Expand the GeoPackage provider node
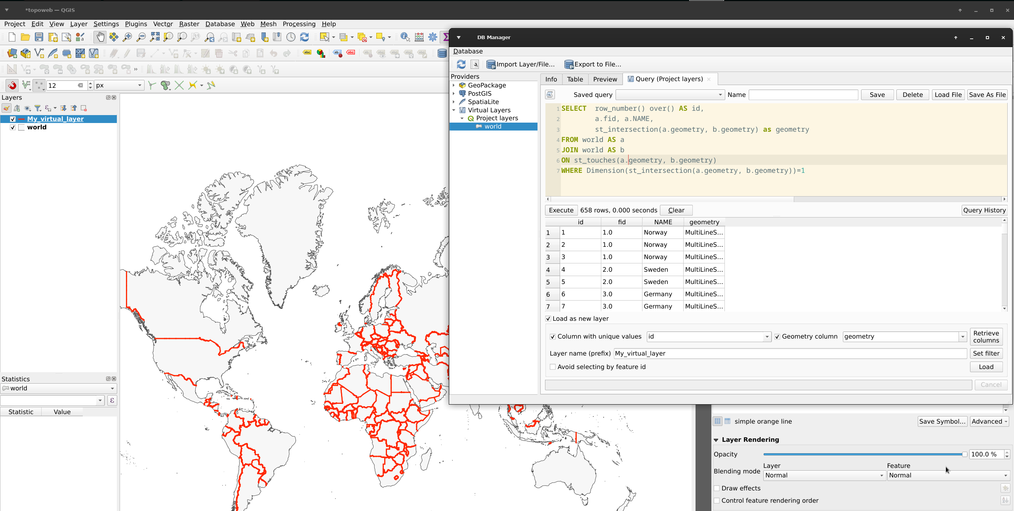Viewport: 1014px width, 511px height. point(454,85)
